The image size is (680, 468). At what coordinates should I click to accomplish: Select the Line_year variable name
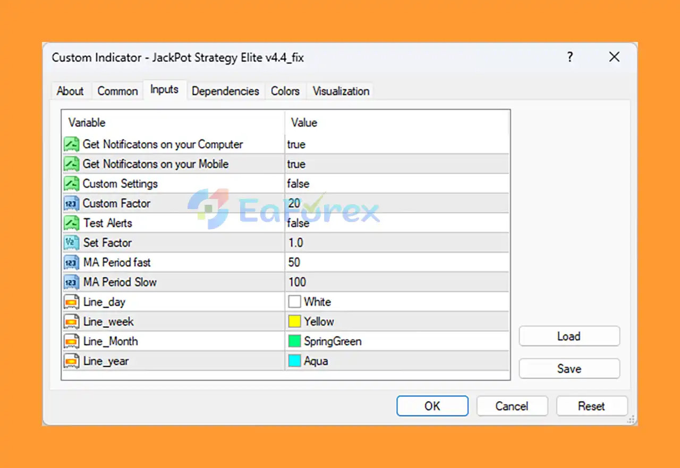click(106, 361)
